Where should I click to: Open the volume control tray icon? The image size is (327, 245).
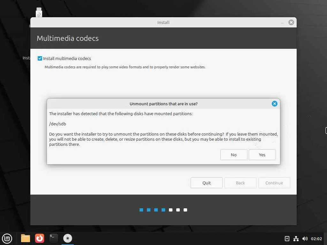pyautogui.click(x=305, y=239)
